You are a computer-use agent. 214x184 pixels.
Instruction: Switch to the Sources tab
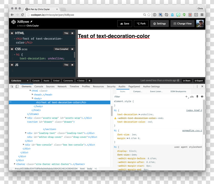(50, 87)
